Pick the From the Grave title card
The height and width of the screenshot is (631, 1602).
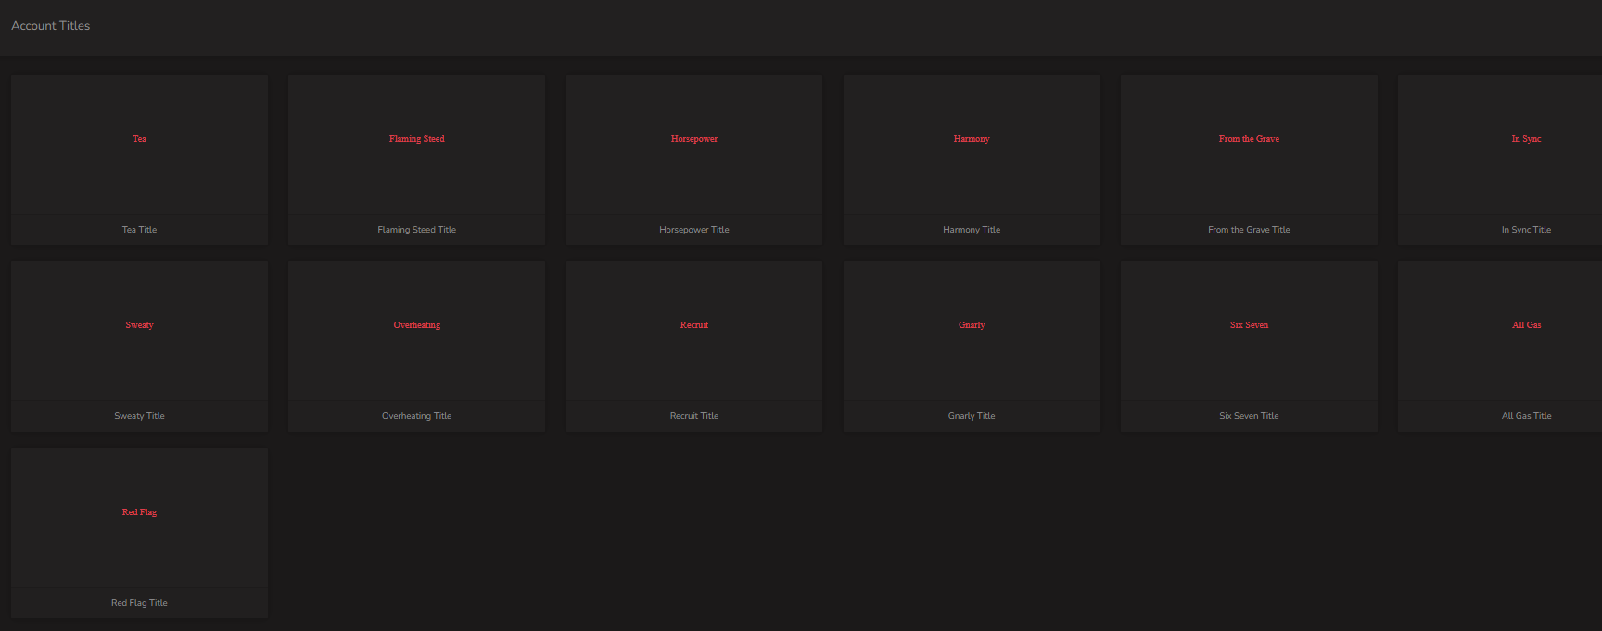[x=1249, y=159]
